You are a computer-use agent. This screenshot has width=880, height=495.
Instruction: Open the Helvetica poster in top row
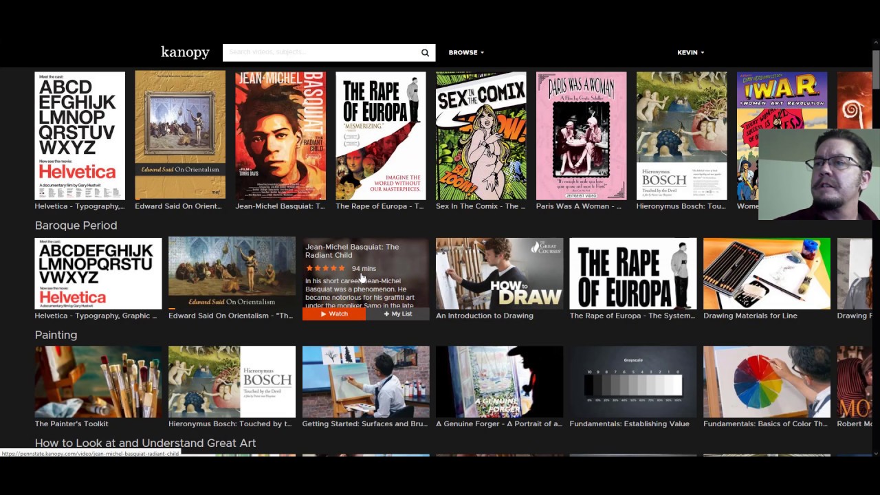(80, 135)
